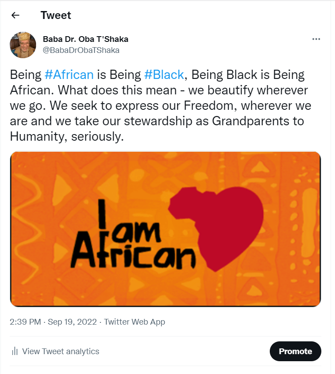Image resolution: width=335 pixels, height=374 pixels.
Task: Open the #Black hashtag
Action: click(164, 75)
